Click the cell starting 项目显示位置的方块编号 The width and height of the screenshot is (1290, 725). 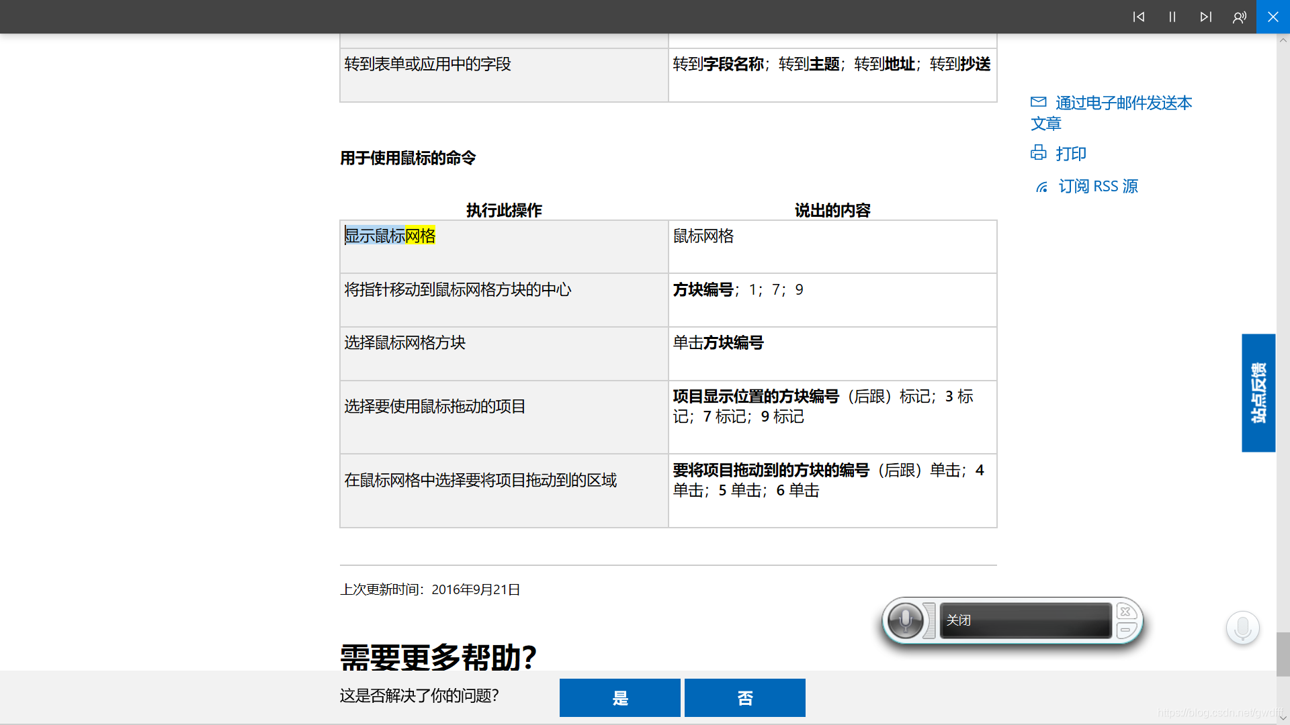[x=832, y=417]
